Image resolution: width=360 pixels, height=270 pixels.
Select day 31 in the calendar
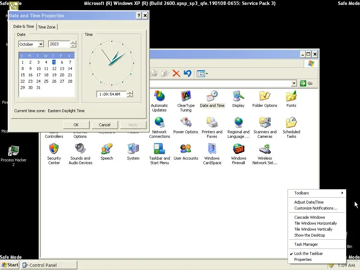click(x=38, y=88)
